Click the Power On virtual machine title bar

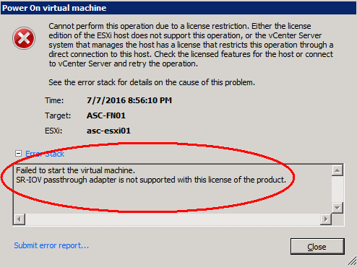coord(178,8)
